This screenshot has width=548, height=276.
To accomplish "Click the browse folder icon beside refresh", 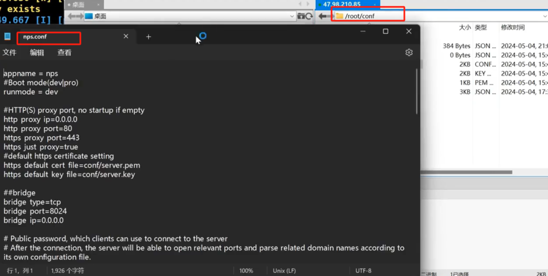I will [x=301, y=16].
